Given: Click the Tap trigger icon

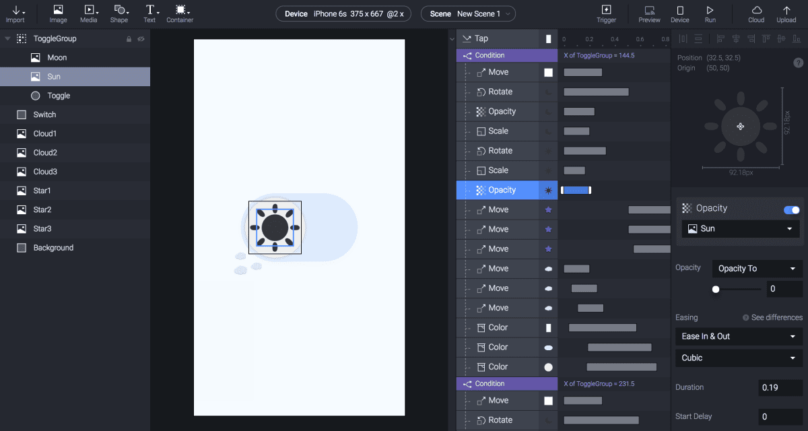Looking at the screenshot, I should 467,38.
